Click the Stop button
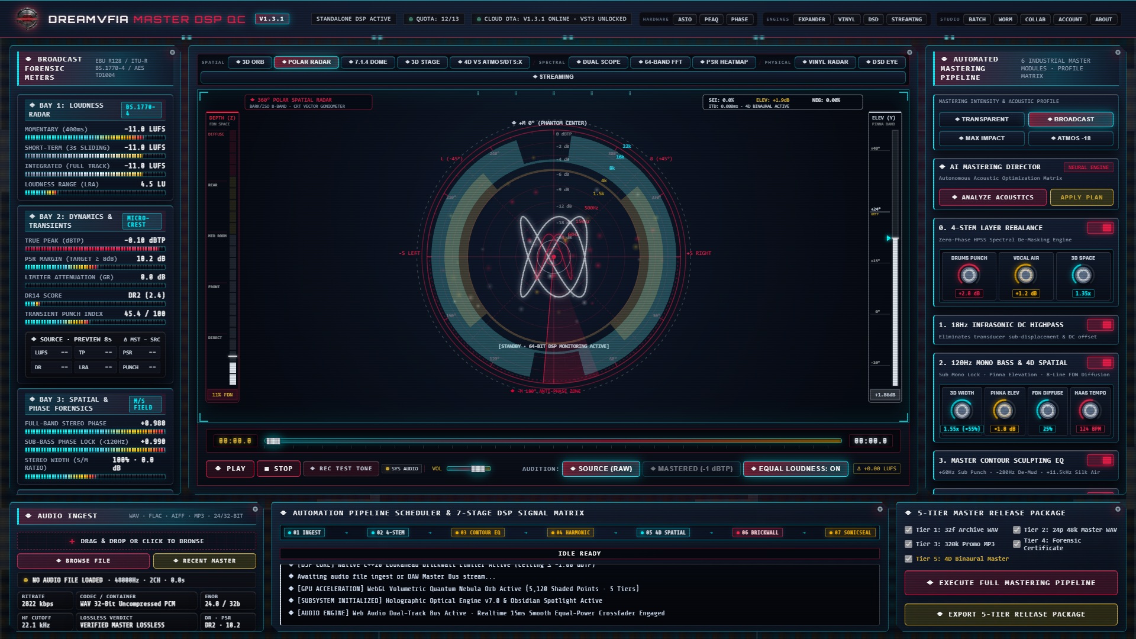Image resolution: width=1136 pixels, height=639 pixels. 278,469
